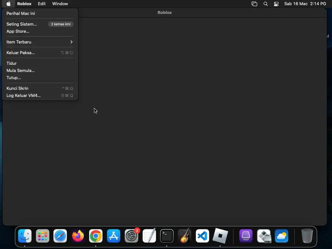The height and width of the screenshot is (249, 332).
Task: Open the Roblox application menu
Action: (x=24, y=4)
